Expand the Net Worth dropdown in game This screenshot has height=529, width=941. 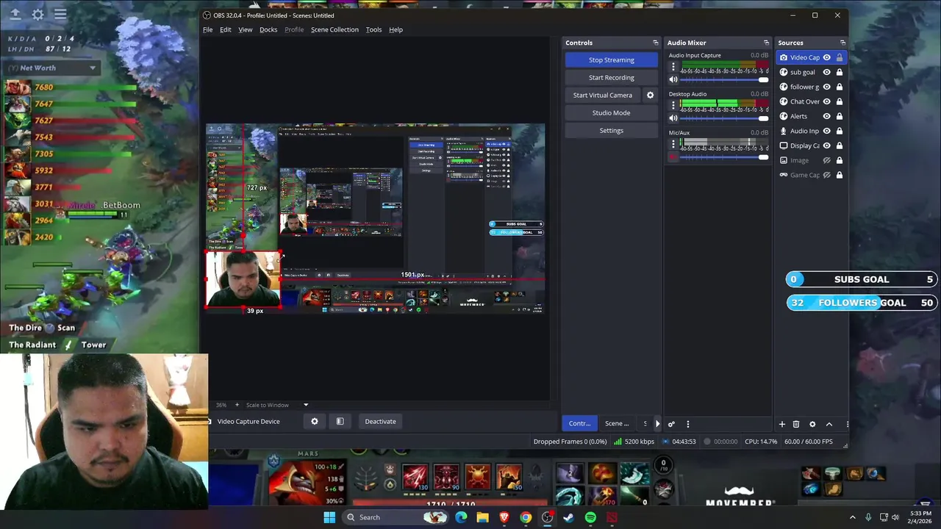click(x=93, y=68)
